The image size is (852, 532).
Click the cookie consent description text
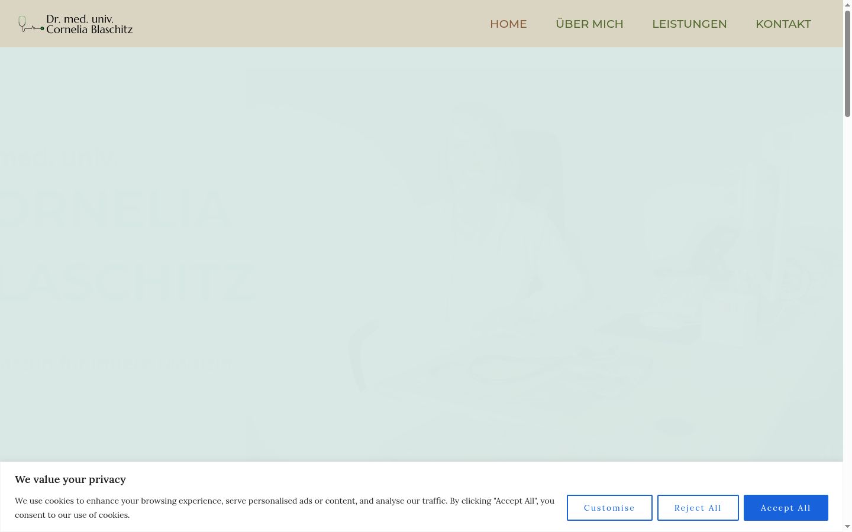point(285,508)
